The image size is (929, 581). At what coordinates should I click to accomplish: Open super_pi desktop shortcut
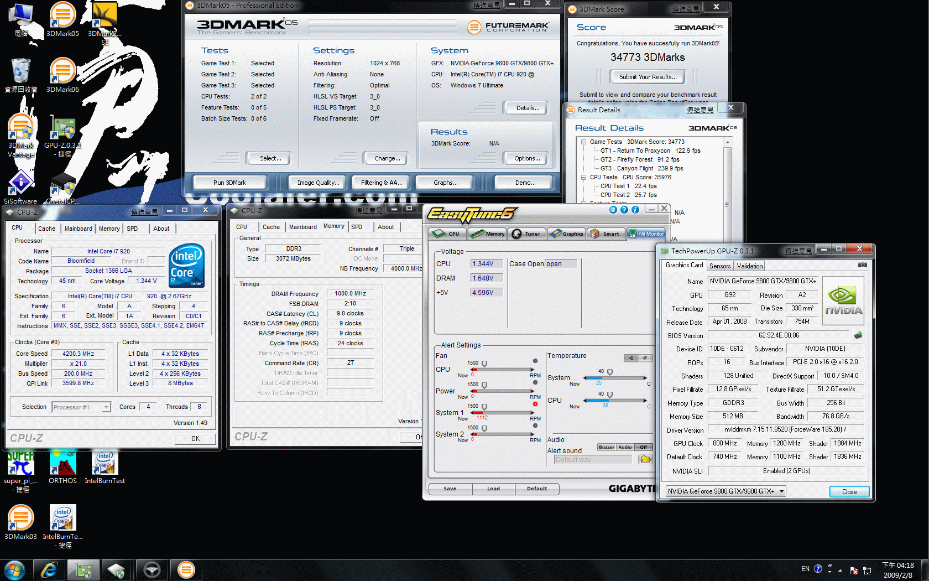pyautogui.click(x=20, y=471)
